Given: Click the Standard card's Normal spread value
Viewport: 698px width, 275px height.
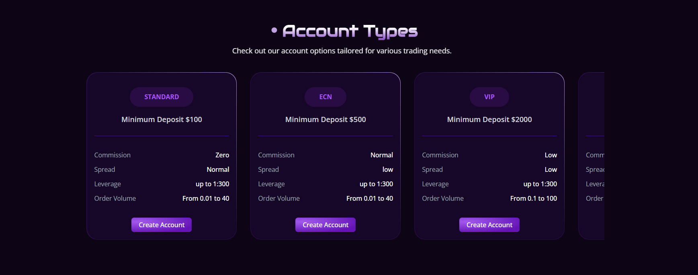Looking at the screenshot, I should [218, 169].
